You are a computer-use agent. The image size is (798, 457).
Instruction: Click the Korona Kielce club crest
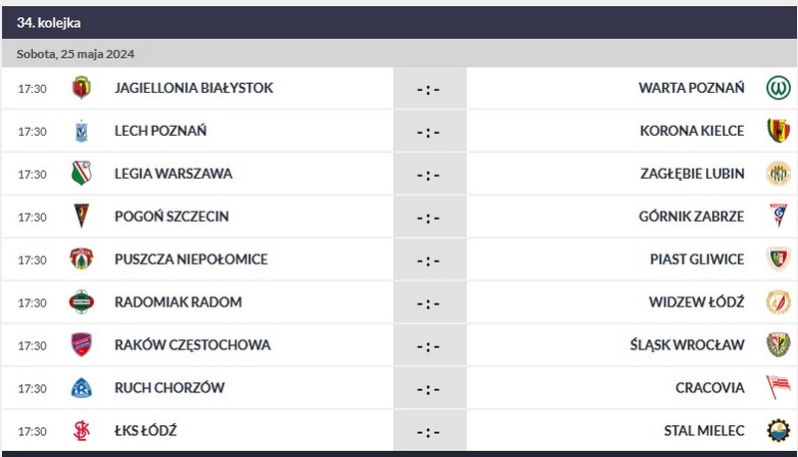point(778,131)
